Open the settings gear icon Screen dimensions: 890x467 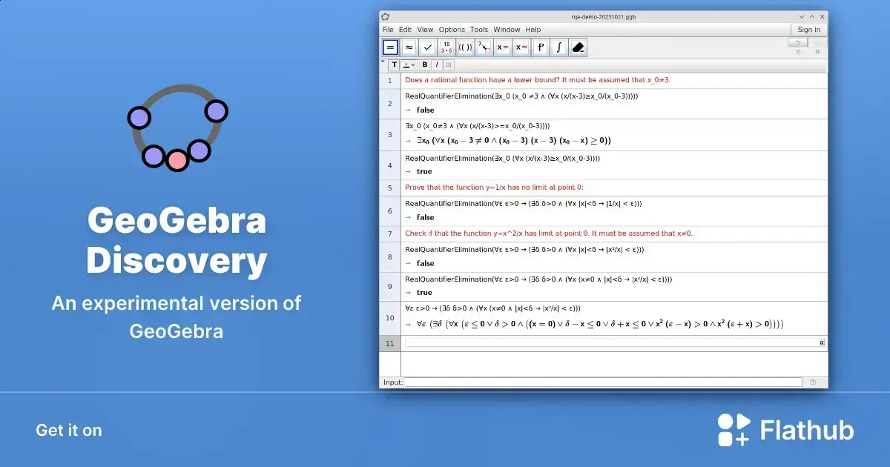817,52
